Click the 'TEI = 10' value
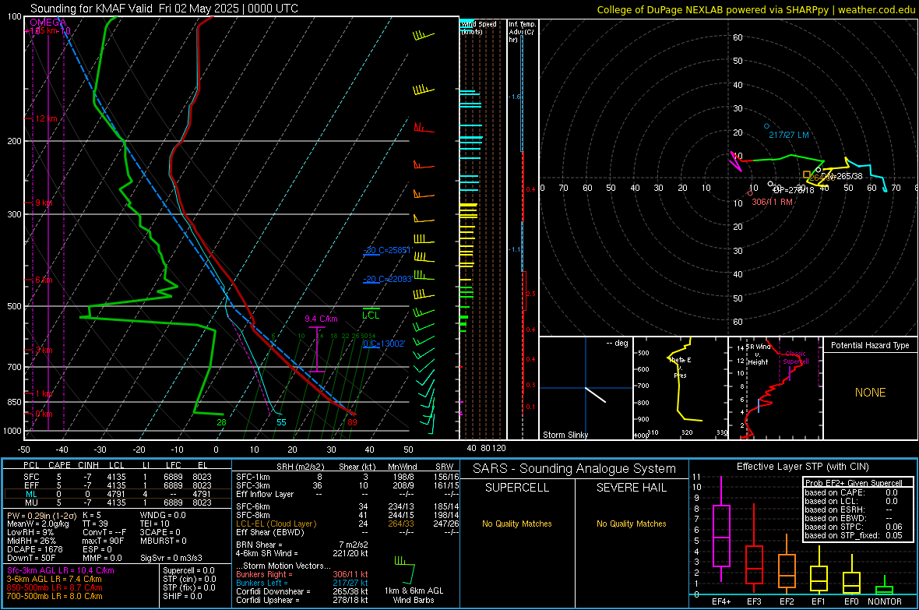Image resolution: width=919 pixels, height=610 pixels. 155,524
